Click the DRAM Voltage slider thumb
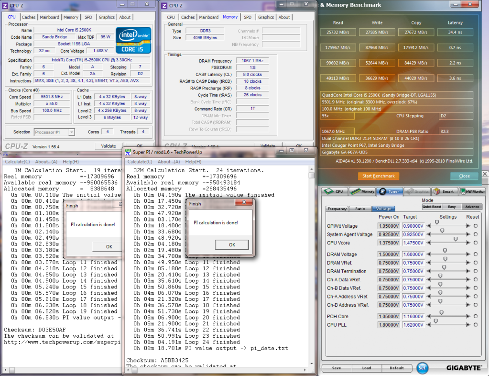The image size is (489, 376). [x=445, y=251]
